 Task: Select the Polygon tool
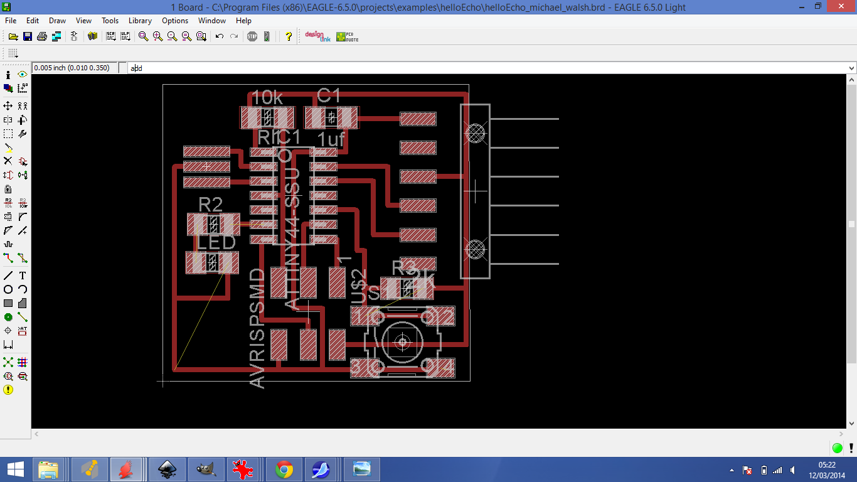tap(23, 303)
